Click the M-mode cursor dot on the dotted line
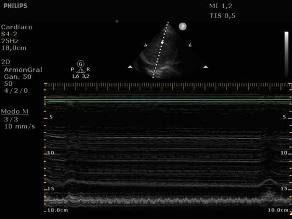Screen dimensions: 292x219 162,43
